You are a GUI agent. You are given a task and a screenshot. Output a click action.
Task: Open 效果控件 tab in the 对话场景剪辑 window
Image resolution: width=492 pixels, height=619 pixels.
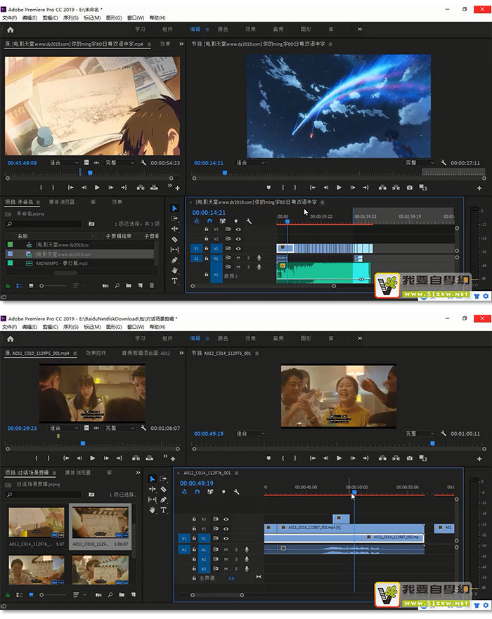click(96, 353)
